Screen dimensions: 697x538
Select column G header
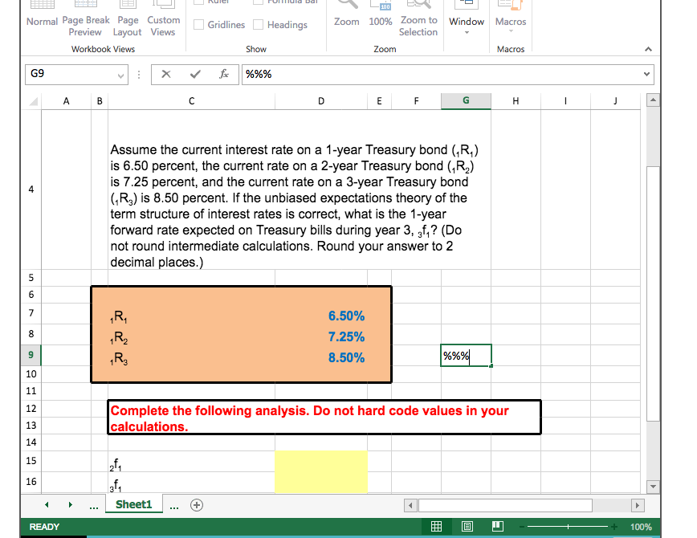466,101
